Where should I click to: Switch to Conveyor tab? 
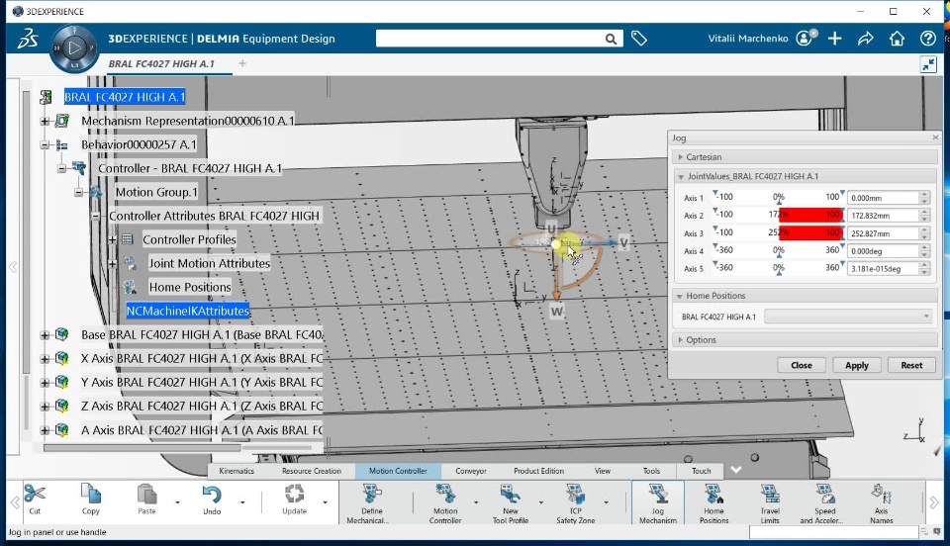(x=471, y=471)
